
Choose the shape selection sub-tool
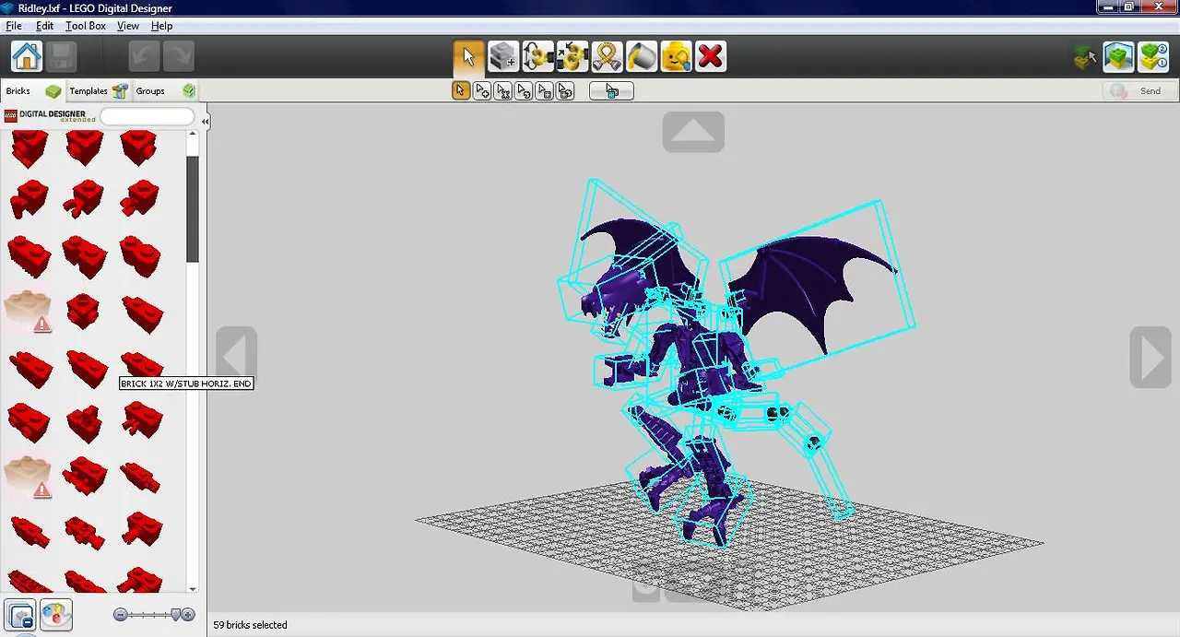545,90
